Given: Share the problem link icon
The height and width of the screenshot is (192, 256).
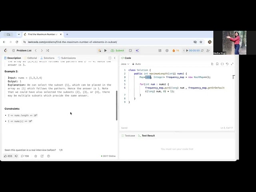Looking at the screenshot, I should pyautogui.click(x=42, y=156).
